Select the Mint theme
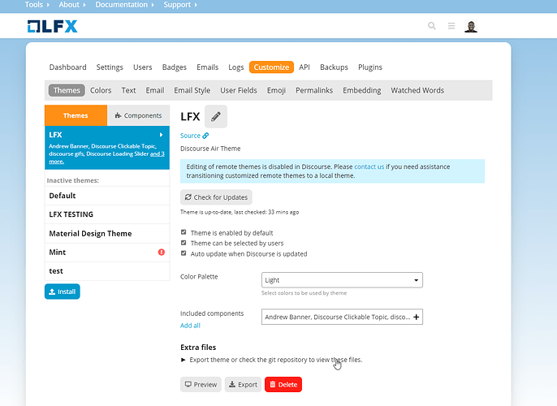 pyautogui.click(x=107, y=253)
